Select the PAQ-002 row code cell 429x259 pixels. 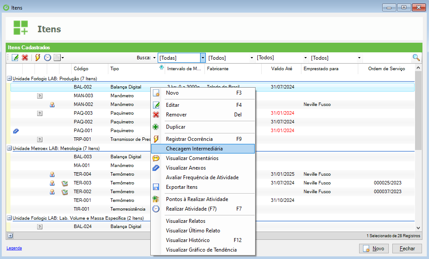click(83, 122)
